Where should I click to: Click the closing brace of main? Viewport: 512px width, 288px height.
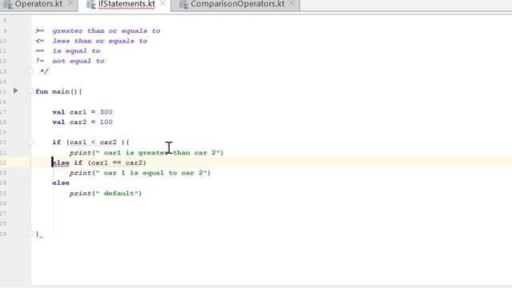38,234
